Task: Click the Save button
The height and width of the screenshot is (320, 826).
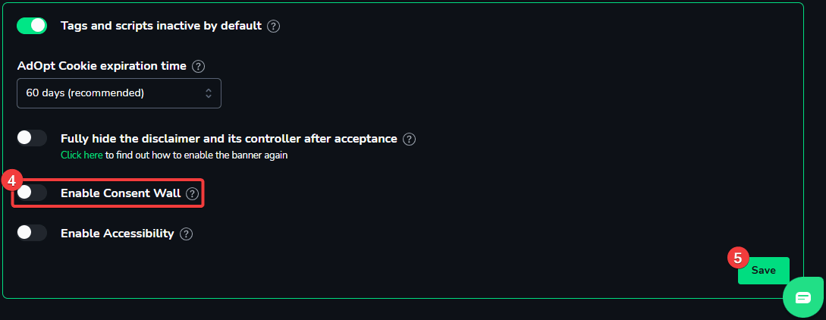Action: pyautogui.click(x=763, y=271)
